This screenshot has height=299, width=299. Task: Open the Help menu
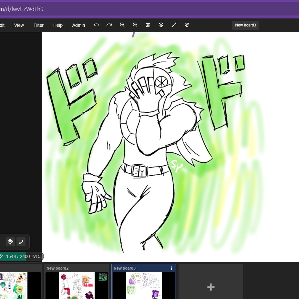click(58, 25)
